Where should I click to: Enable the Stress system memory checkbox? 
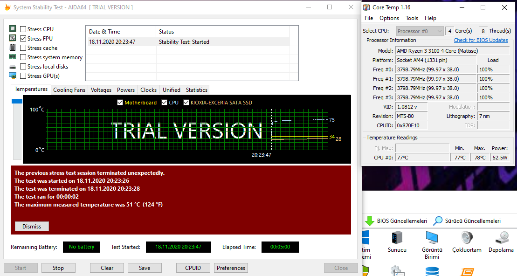[x=23, y=57]
